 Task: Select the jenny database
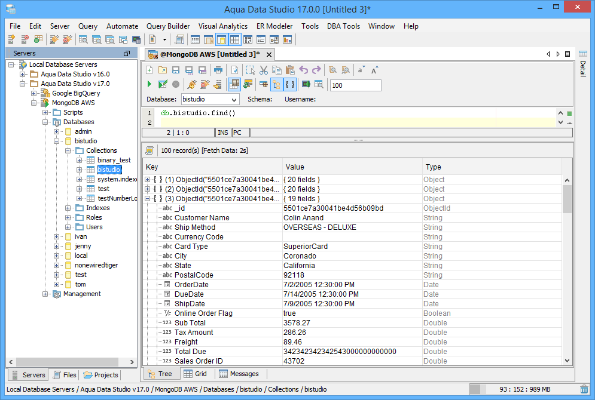point(83,246)
